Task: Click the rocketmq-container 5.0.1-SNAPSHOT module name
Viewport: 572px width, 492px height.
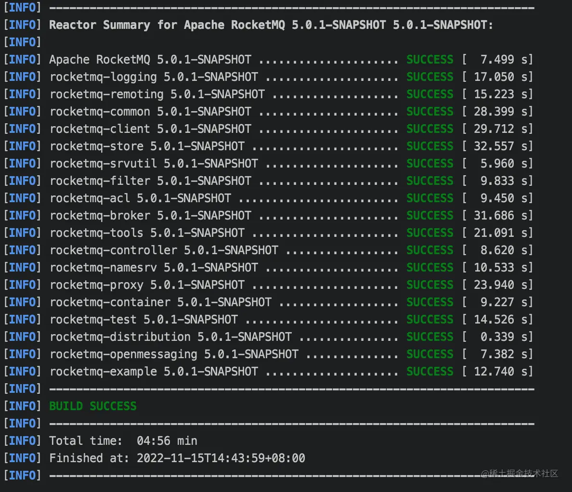Action: [x=160, y=302]
